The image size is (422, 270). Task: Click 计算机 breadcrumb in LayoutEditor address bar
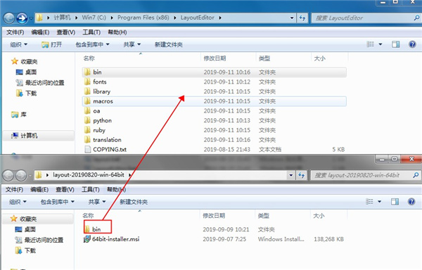tap(62, 18)
